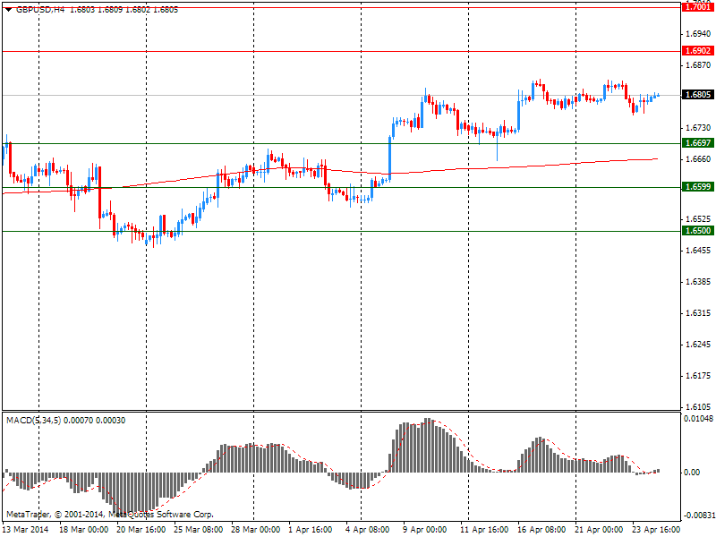Screen dimensions: 716x537
Task: Click the 1.6105 price axis value
Action: click(x=698, y=407)
